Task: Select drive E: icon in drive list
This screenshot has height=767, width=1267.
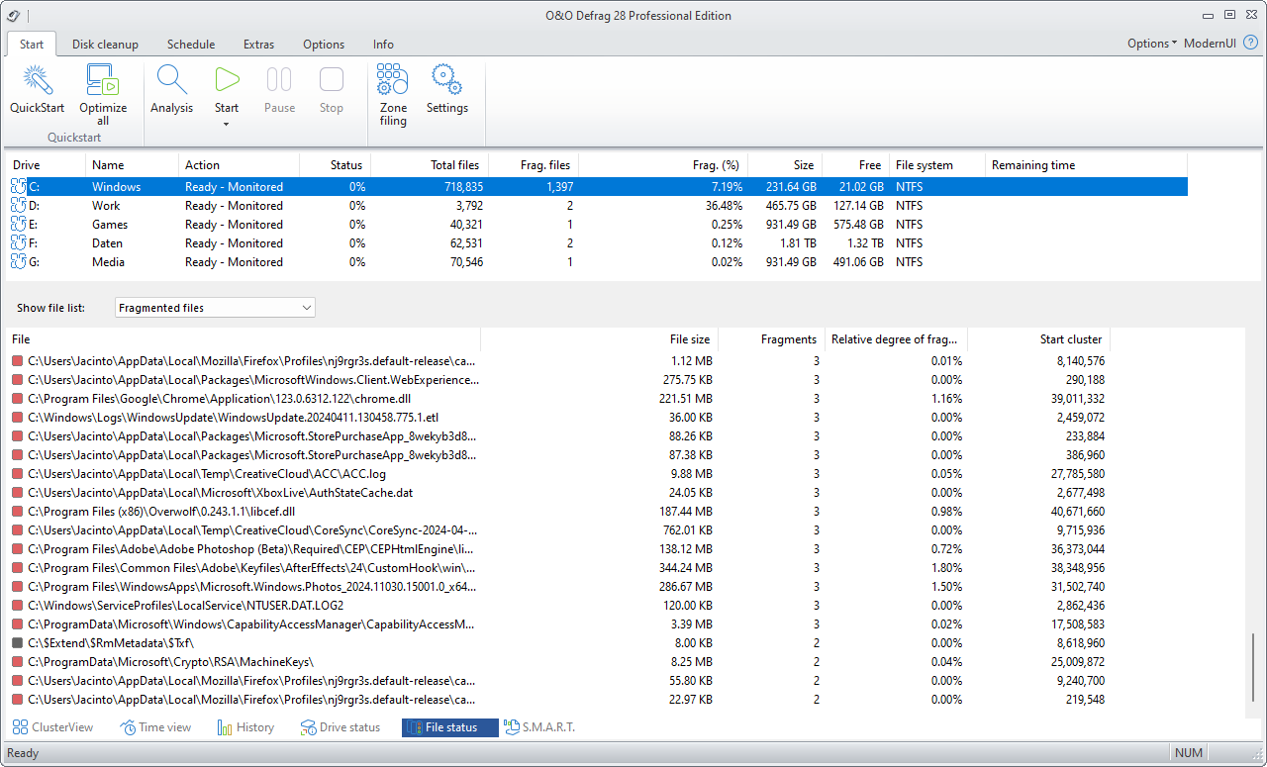Action: [x=18, y=225]
